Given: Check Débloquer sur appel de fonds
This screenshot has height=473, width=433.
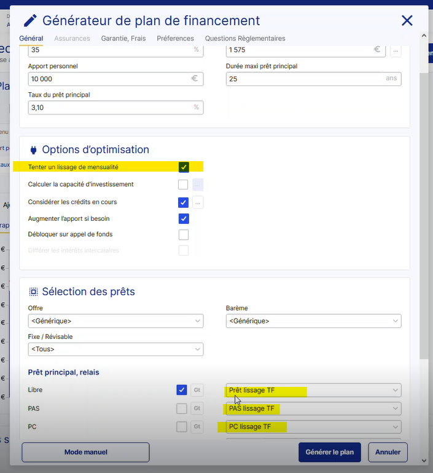Looking at the screenshot, I should (x=183, y=234).
